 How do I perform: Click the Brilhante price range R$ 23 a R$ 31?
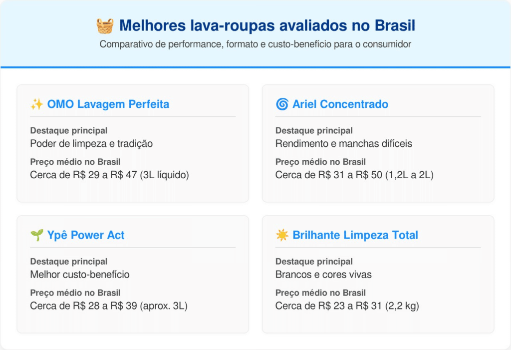(x=347, y=306)
